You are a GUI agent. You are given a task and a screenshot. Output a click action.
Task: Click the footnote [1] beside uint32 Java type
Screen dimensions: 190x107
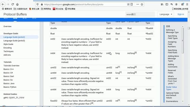pyautogui.click(x=119, y=67)
